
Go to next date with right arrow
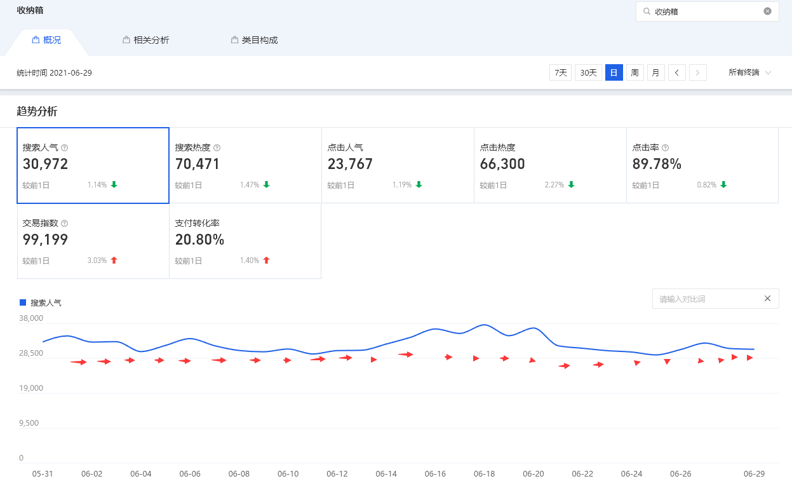point(698,72)
